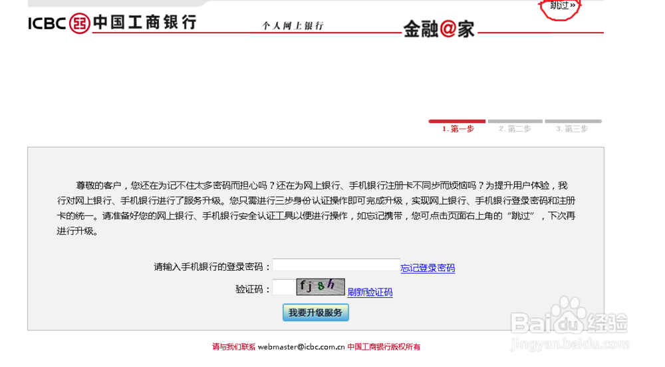Focus the 验证码 captcha input box
The width and height of the screenshot is (665, 367).
(284, 287)
